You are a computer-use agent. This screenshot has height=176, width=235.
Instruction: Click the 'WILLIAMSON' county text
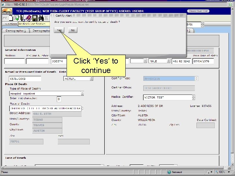[147, 120]
